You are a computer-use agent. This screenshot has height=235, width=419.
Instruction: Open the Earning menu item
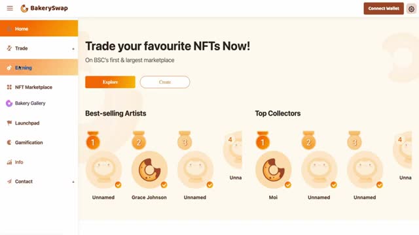(x=39, y=67)
